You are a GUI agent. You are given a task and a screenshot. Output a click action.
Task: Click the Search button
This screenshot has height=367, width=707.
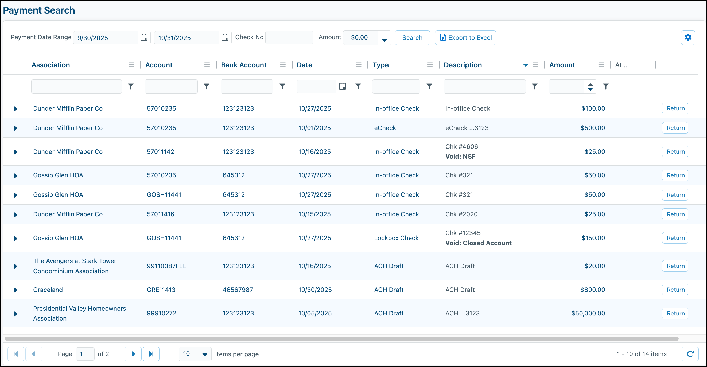[x=412, y=38]
